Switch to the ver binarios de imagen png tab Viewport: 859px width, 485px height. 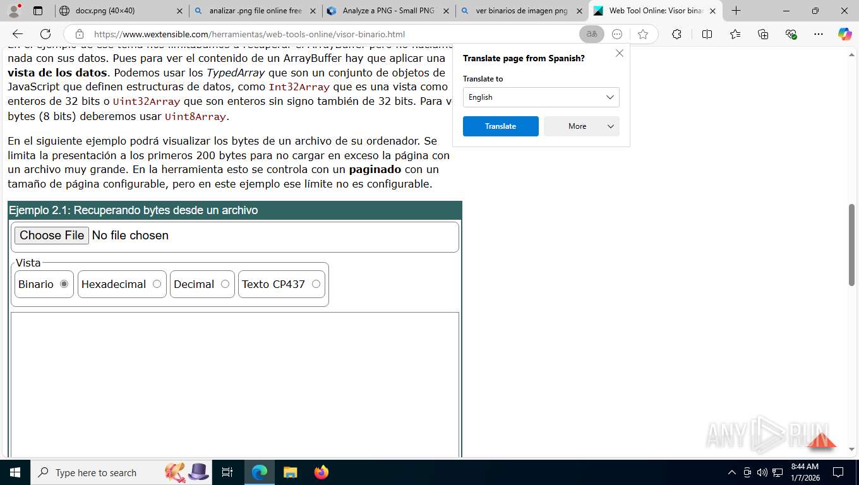(522, 11)
